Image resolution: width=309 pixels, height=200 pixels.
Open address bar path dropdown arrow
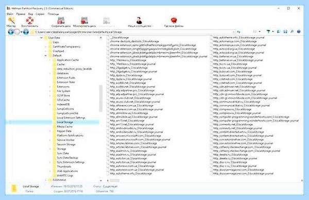[x=233, y=32]
